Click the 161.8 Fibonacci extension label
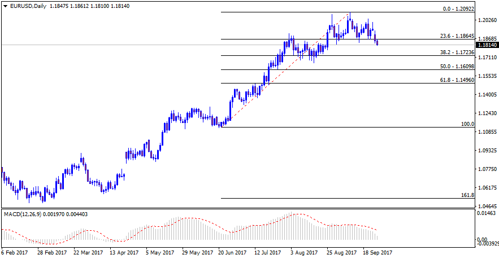Image resolution: width=499 pixels, height=259 pixels. [467, 195]
